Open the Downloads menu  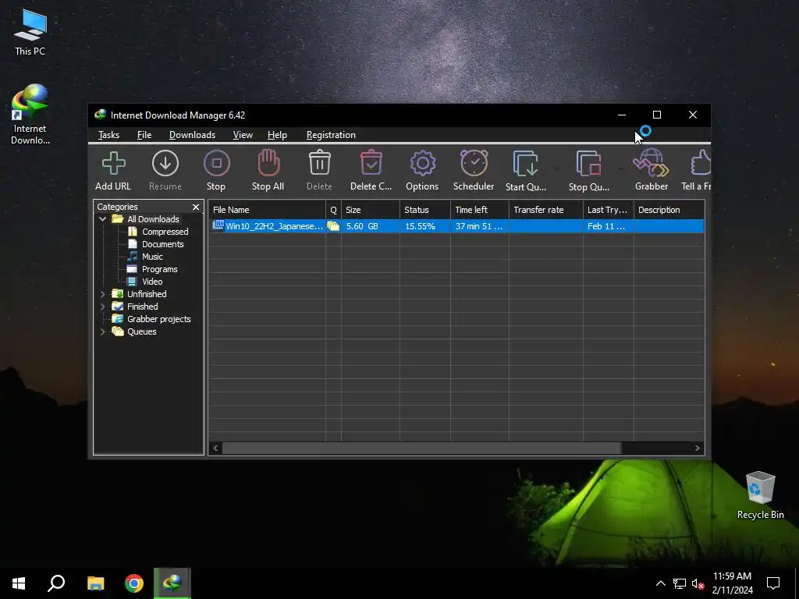point(192,135)
